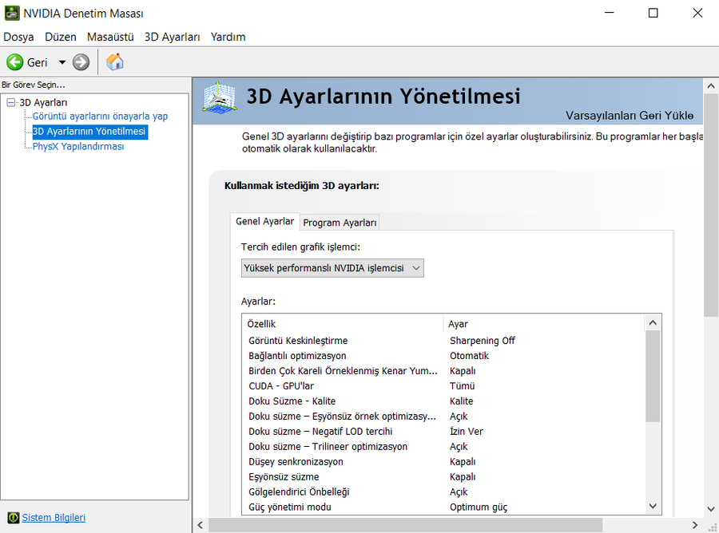
Task: Click main panel vertical scroll down arrow
Action: pos(711,509)
